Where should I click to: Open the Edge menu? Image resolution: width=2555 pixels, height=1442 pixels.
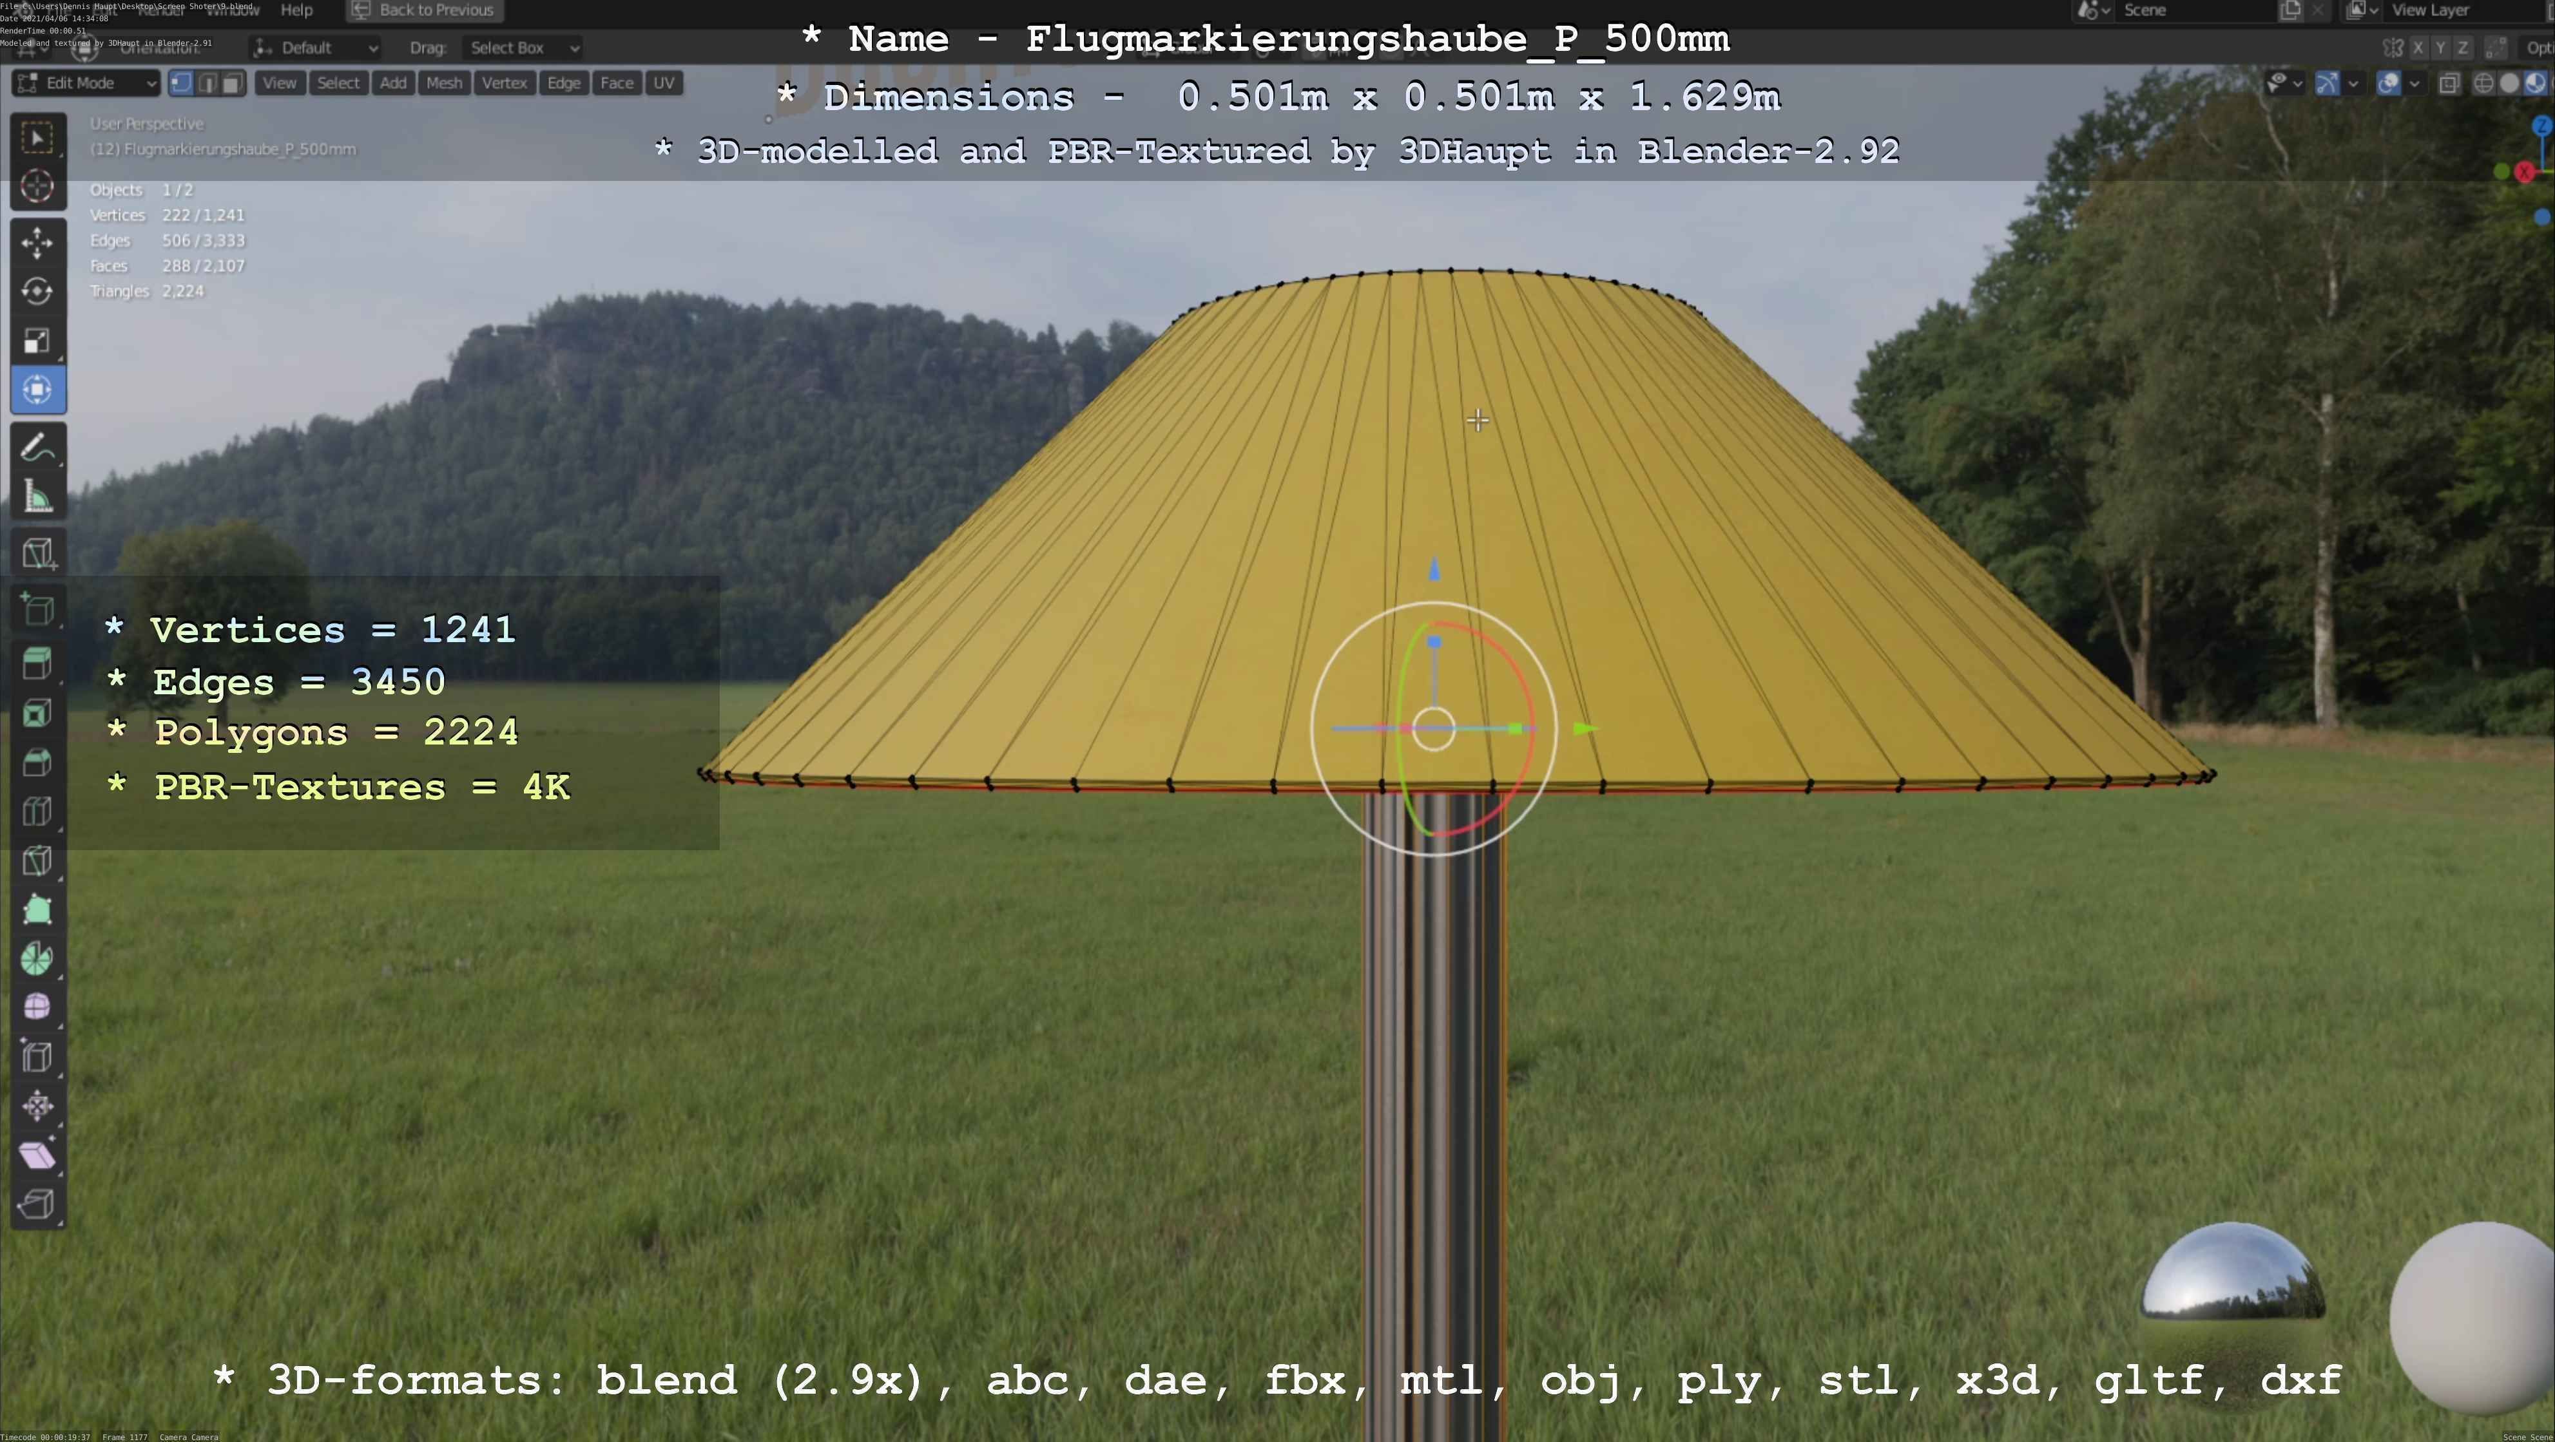click(x=563, y=83)
